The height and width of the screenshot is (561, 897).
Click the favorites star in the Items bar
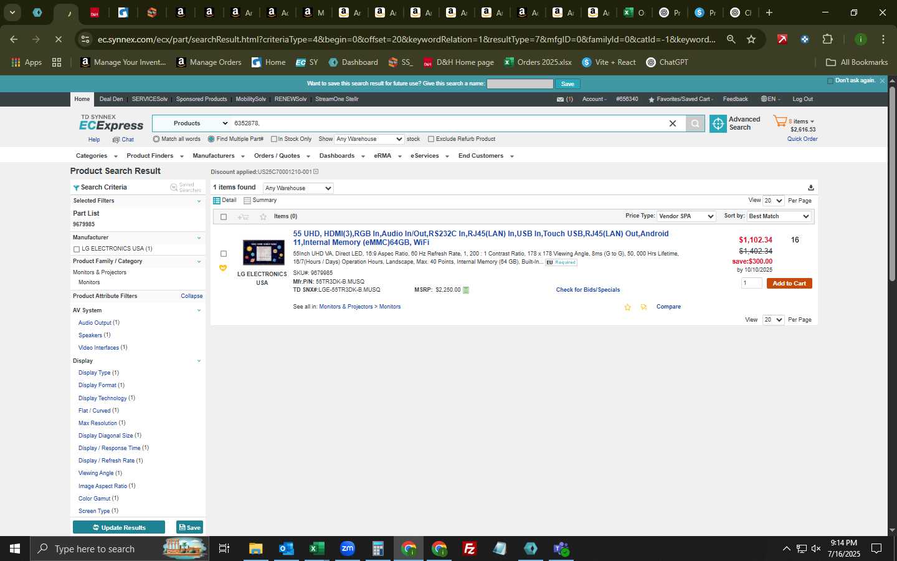point(263,217)
